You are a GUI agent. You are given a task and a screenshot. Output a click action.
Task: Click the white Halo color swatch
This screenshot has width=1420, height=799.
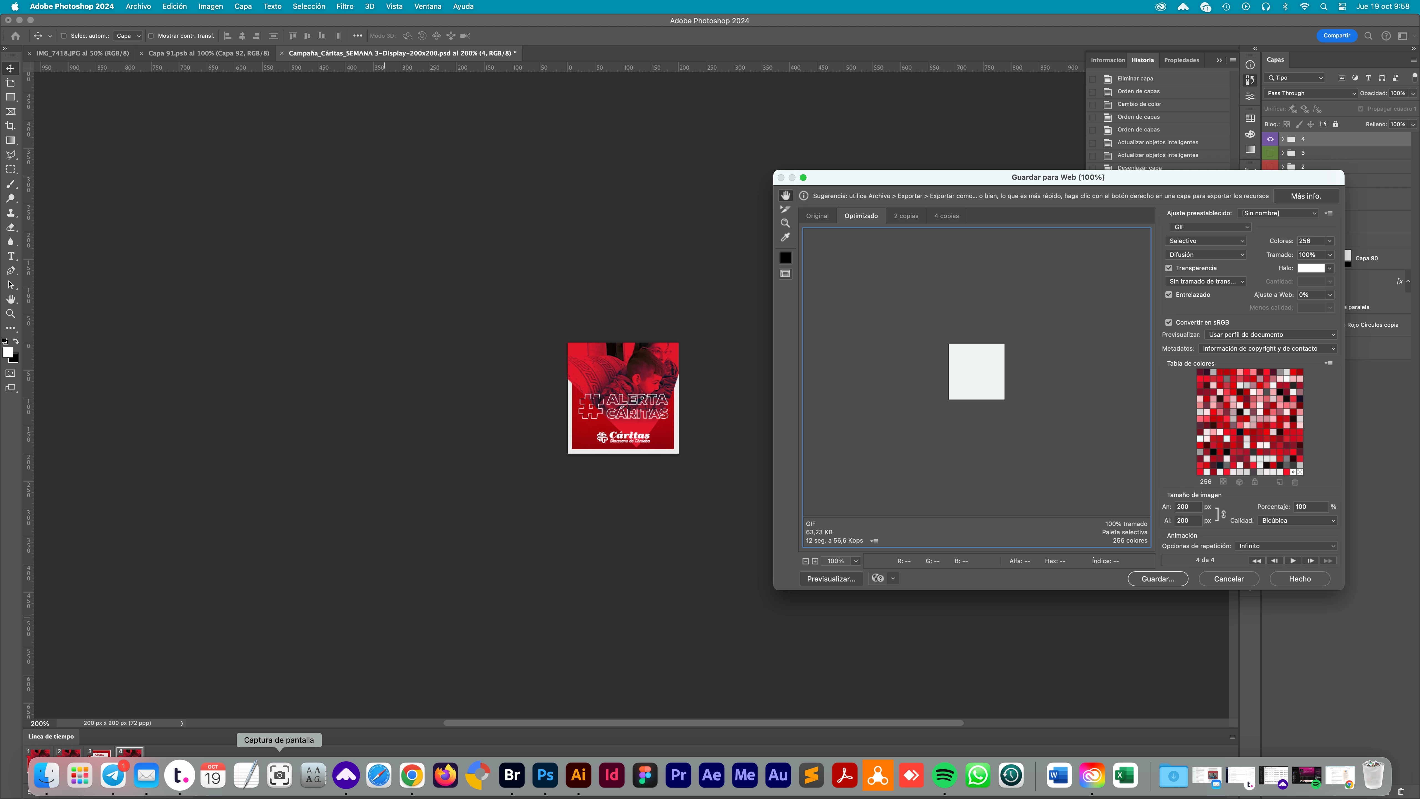(x=1311, y=268)
